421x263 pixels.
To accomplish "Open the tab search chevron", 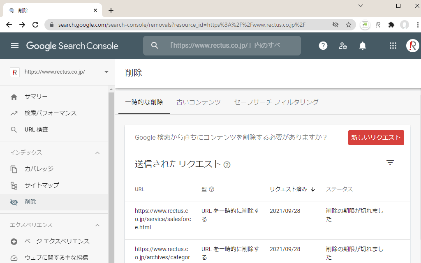I will [x=361, y=6].
